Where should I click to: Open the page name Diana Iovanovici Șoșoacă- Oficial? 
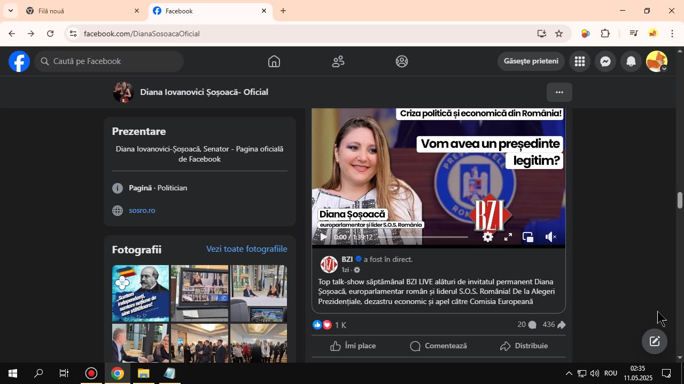tap(204, 92)
